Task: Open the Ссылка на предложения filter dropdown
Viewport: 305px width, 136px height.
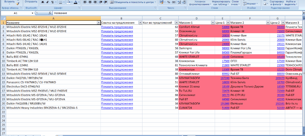Action: pyautogui.click(x=140, y=23)
